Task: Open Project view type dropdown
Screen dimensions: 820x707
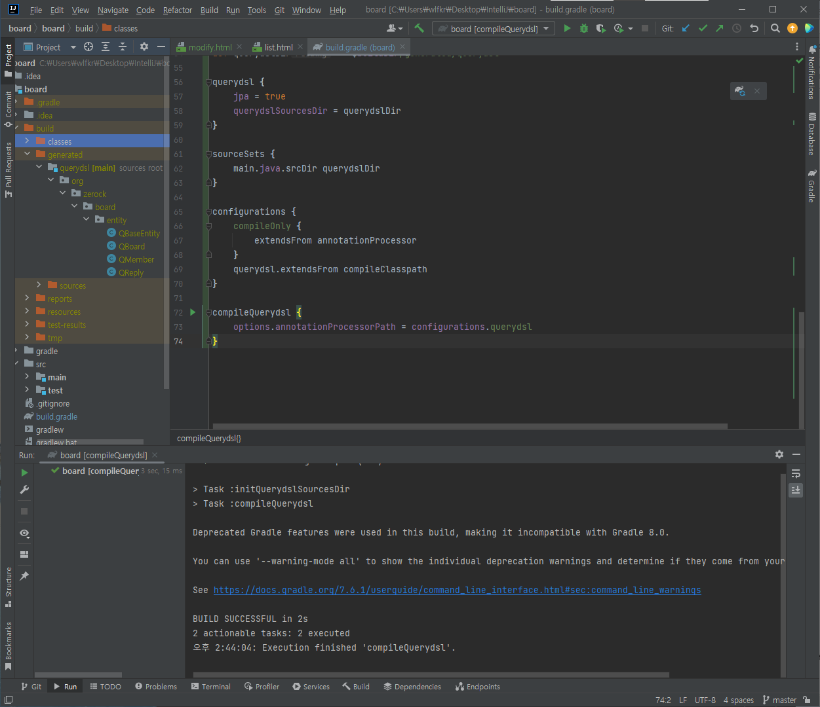Action: tap(73, 47)
